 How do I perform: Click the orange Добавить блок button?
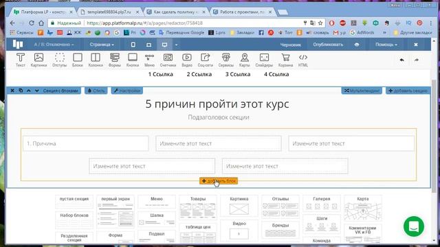219,181
